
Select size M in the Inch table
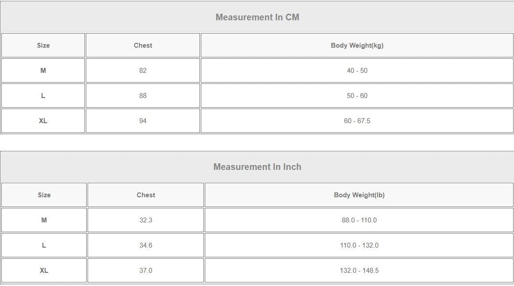(x=44, y=220)
